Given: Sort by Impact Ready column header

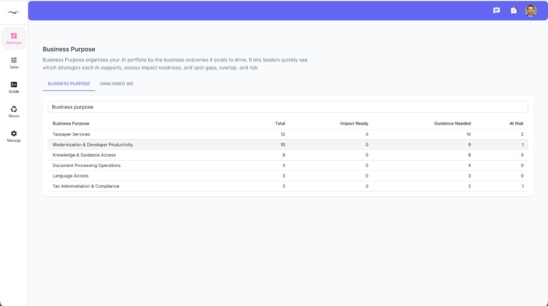Looking at the screenshot, I should (x=354, y=123).
